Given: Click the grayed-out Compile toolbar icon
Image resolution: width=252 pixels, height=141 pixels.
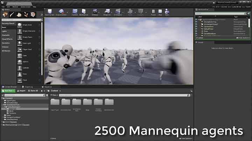Looking at the screenshot, I should tap(140, 11).
